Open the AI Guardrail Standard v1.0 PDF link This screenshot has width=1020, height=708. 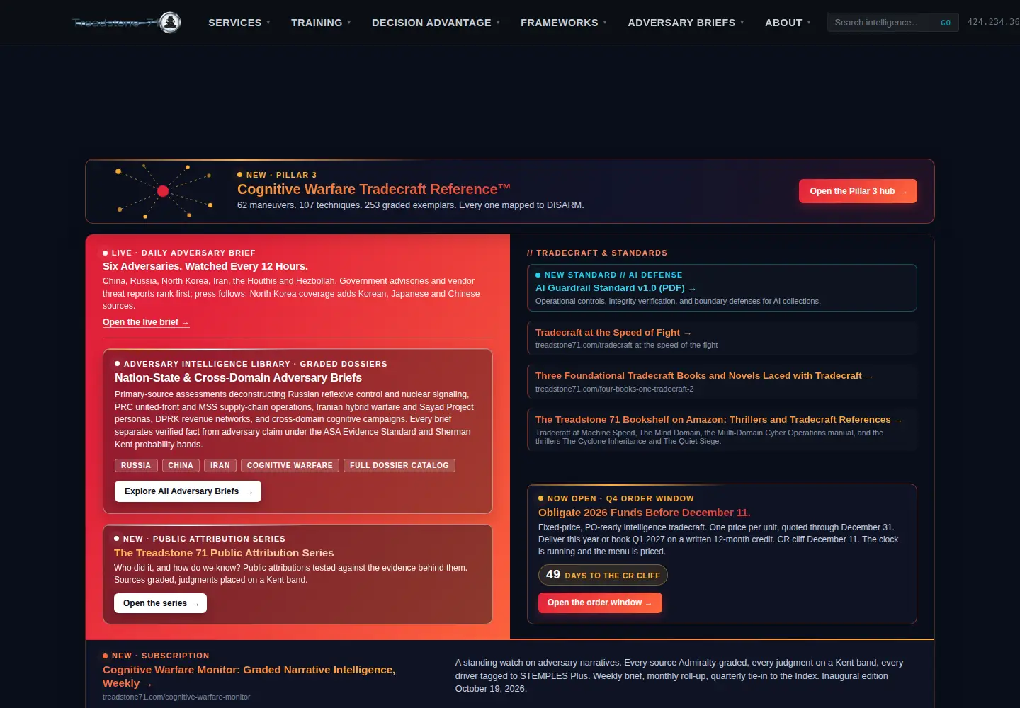coord(616,288)
